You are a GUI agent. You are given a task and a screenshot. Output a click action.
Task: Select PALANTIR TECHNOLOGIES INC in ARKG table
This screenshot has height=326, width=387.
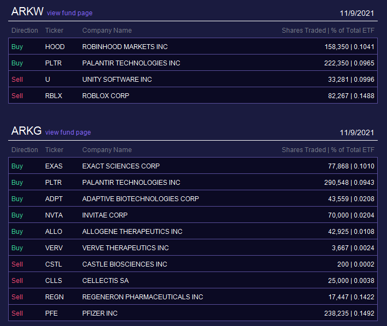click(131, 183)
